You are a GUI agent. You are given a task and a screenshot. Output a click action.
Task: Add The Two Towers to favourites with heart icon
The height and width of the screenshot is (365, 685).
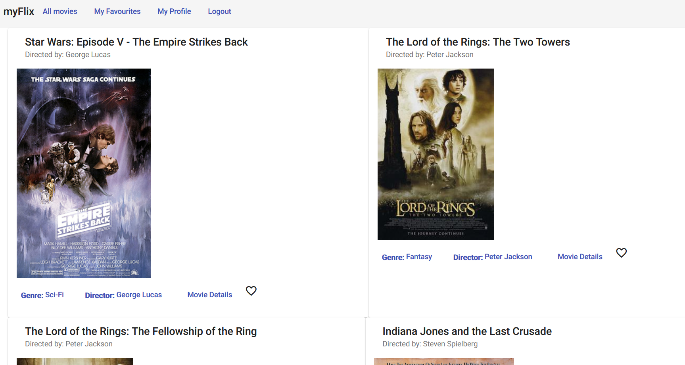pos(621,252)
